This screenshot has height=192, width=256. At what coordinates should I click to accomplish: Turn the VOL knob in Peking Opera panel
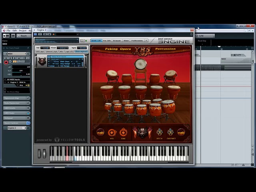click(x=112, y=132)
